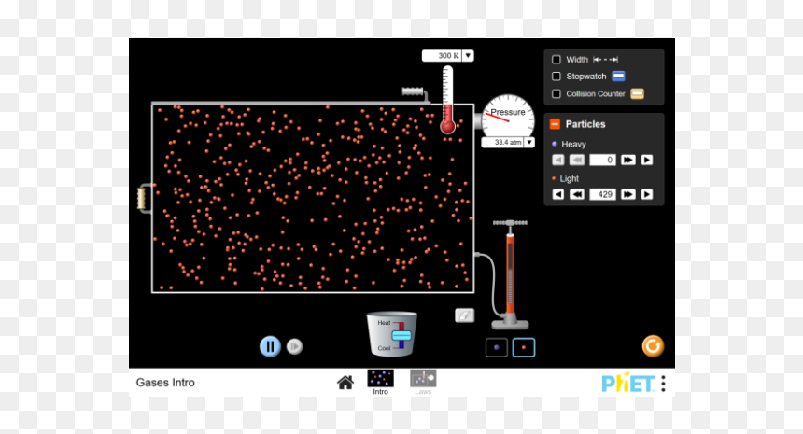Click the thermometer bulb
803x434 pixels.
tap(447, 125)
